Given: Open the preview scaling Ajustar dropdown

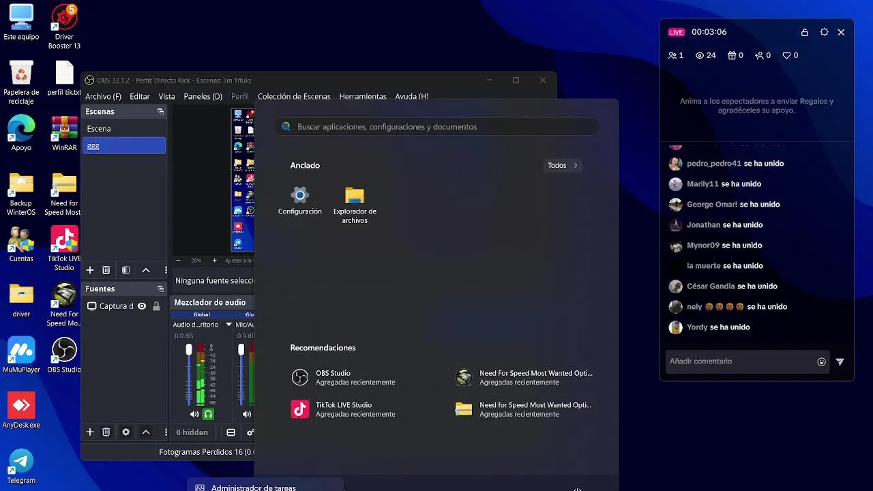Looking at the screenshot, I should 239,261.
